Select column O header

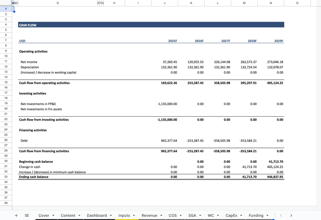(x=297, y=3)
